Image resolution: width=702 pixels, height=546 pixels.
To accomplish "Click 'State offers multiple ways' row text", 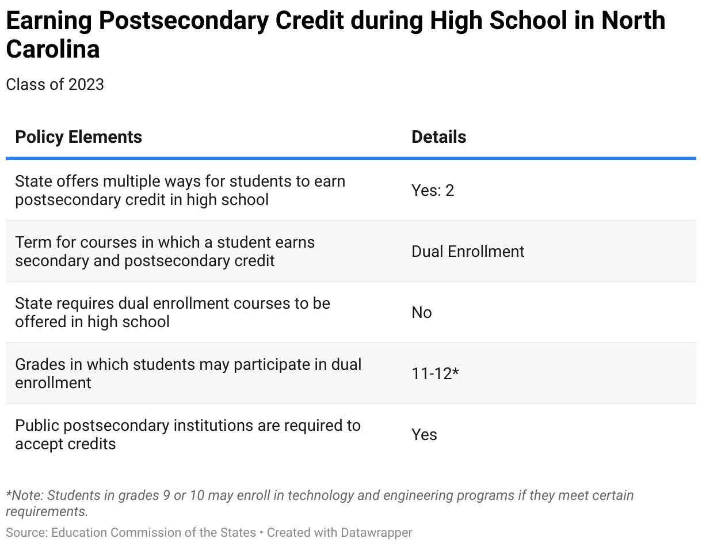I will click(x=180, y=190).
